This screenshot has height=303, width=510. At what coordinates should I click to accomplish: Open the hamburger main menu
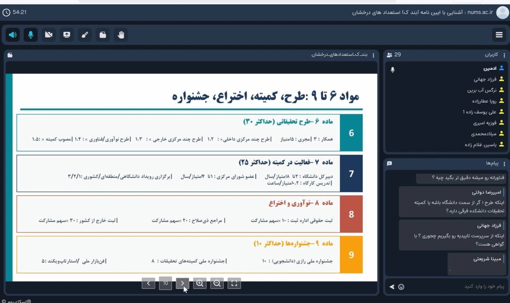tap(499, 35)
